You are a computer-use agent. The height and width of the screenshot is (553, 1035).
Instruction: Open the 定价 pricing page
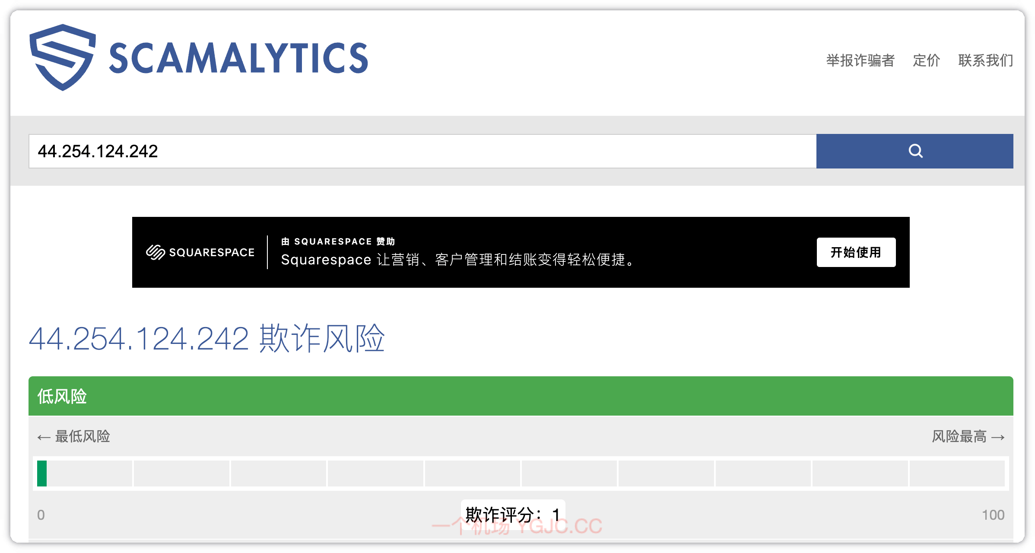tap(926, 60)
